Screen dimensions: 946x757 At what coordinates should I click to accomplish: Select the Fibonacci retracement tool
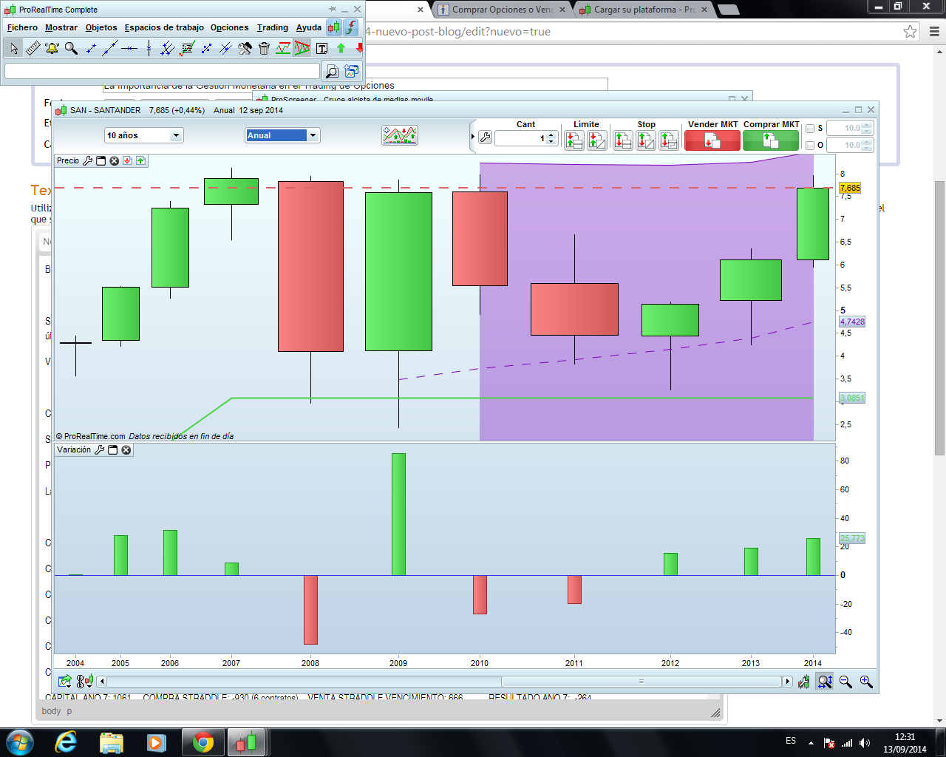pos(187,49)
